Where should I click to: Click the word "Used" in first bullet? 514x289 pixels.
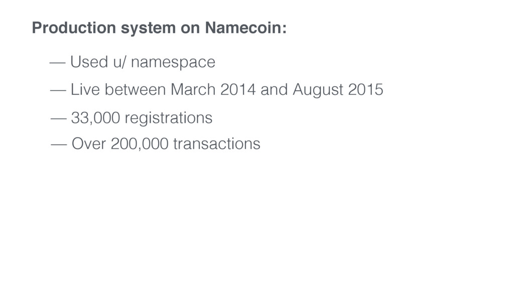[89, 62]
